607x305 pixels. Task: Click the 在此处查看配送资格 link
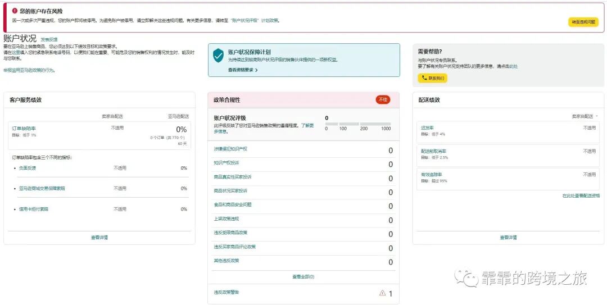tap(581, 196)
